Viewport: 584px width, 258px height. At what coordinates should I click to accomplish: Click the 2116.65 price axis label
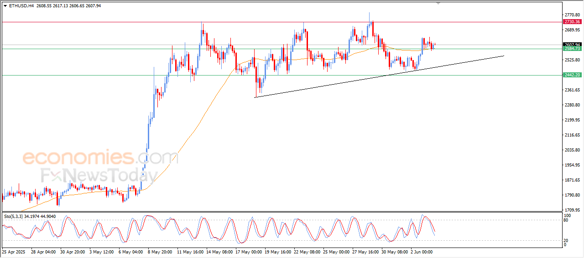pos(572,135)
